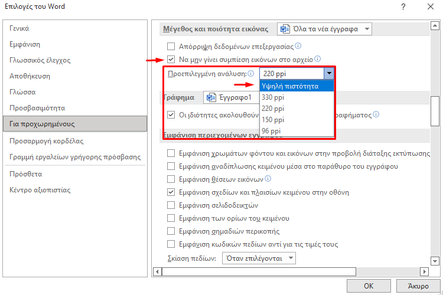This screenshot has width=443, height=295.
Task: Switch to Εμφάνιση category
Action: (x=75, y=44)
